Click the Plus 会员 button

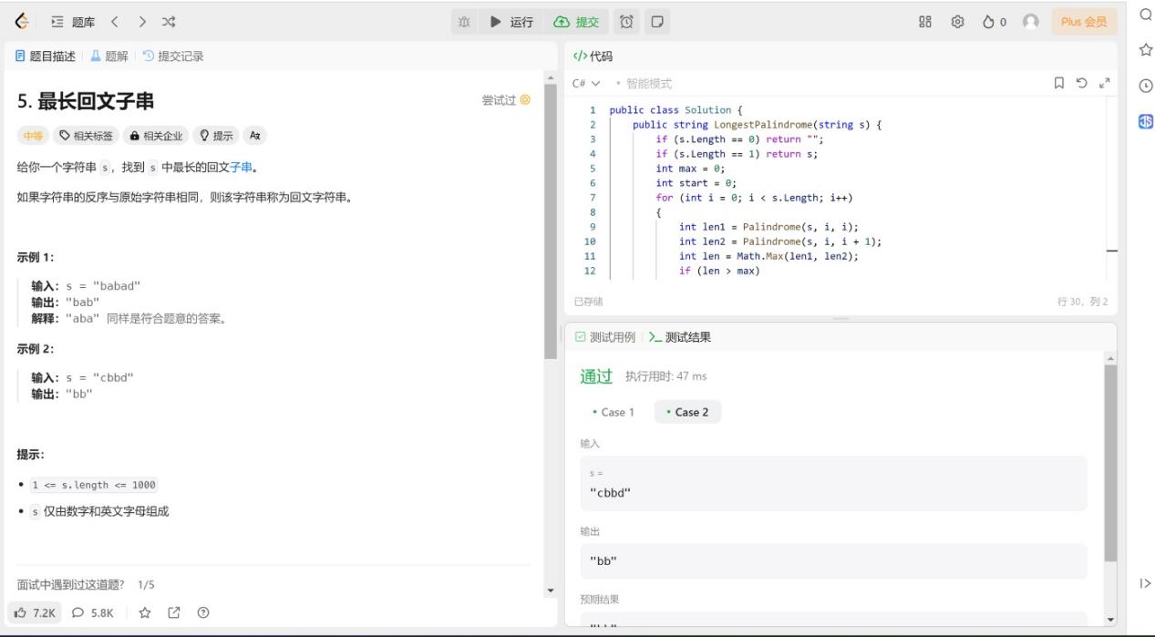coord(1084,21)
